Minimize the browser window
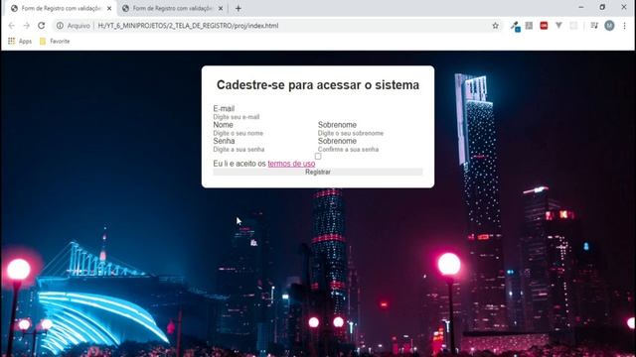Screen dimensions: 636x357 [x=580, y=7]
